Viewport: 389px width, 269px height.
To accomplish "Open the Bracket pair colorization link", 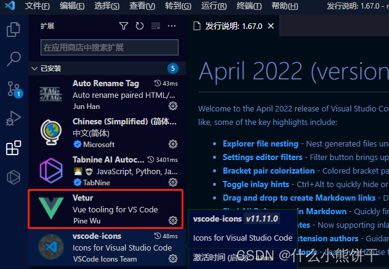I will point(269,171).
